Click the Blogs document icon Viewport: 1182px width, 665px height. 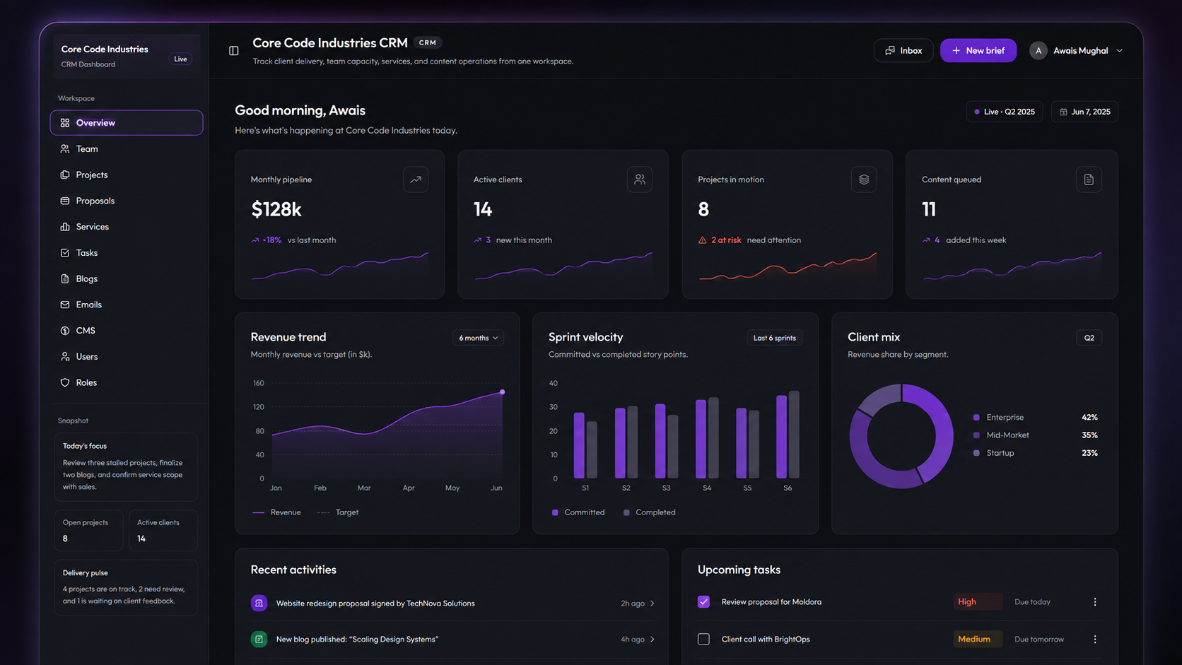[65, 279]
